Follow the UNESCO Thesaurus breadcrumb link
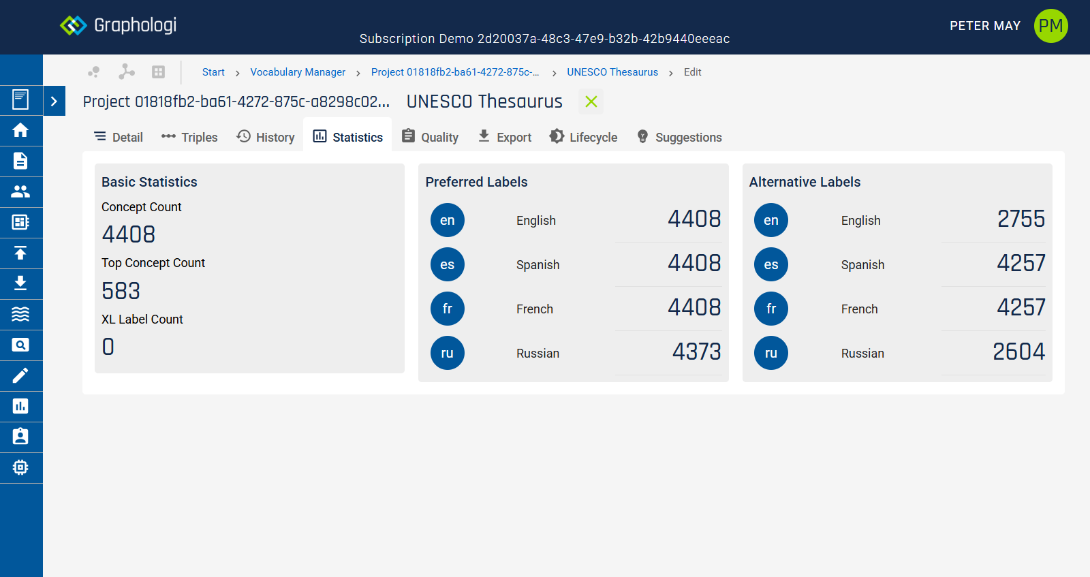 click(x=612, y=72)
